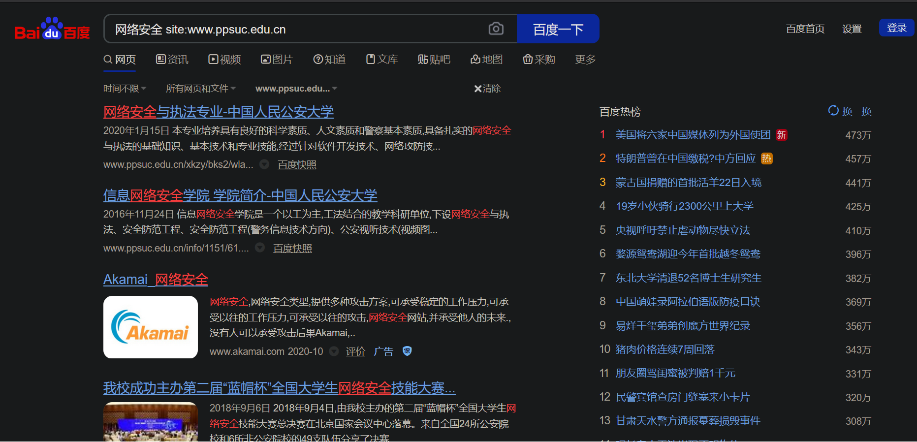
Task: Open hot topic 民警宾馆查房门缝塞来小卡片
Action: [x=683, y=397]
